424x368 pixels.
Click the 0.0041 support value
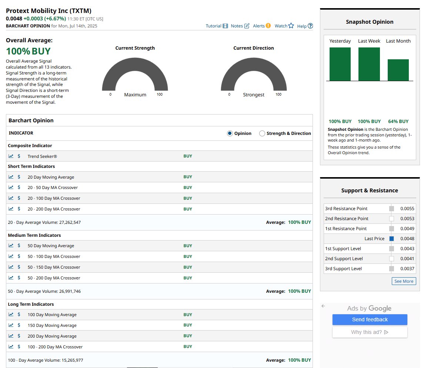click(407, 259)
